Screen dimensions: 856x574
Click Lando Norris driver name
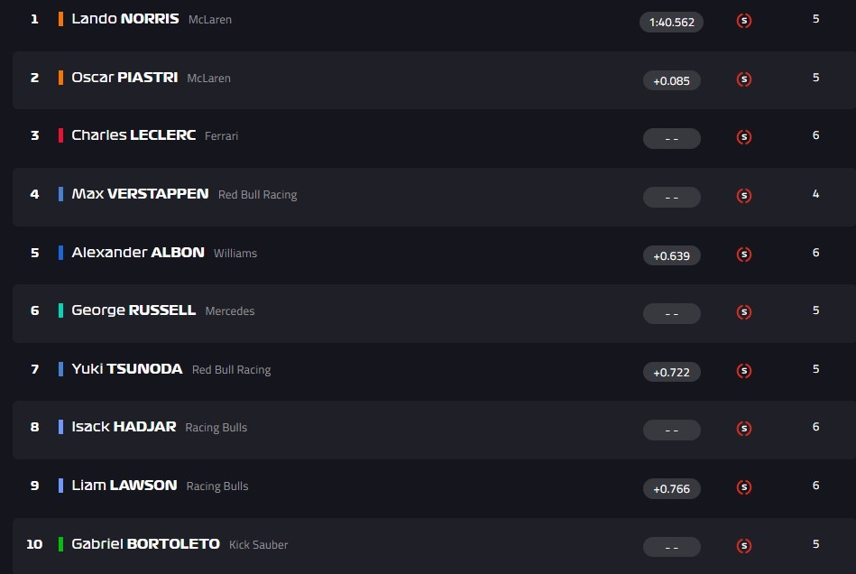(x=124, y=19)
